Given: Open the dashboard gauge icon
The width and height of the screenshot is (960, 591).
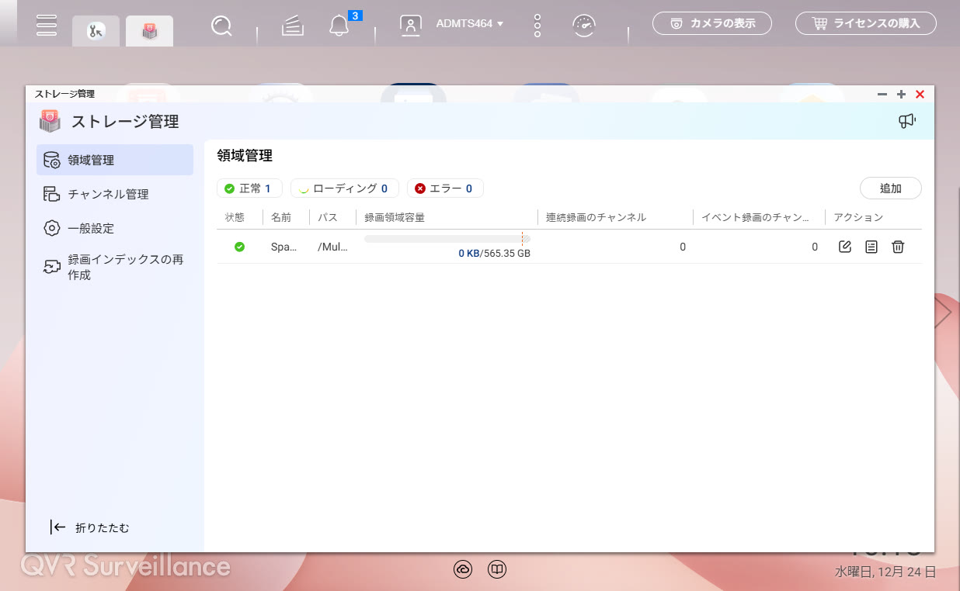Looking at the screenshot, I should click(x=584, y=26).
